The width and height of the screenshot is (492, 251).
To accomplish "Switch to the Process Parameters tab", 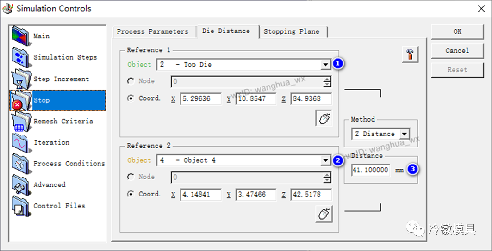I will point(152,31).
